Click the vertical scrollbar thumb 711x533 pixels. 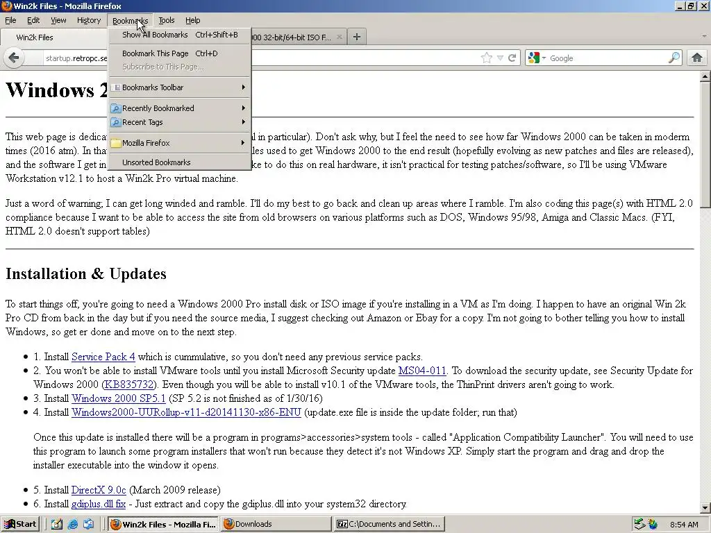705,145
